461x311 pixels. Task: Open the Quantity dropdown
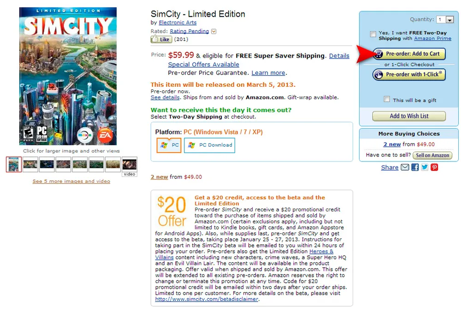446,20
